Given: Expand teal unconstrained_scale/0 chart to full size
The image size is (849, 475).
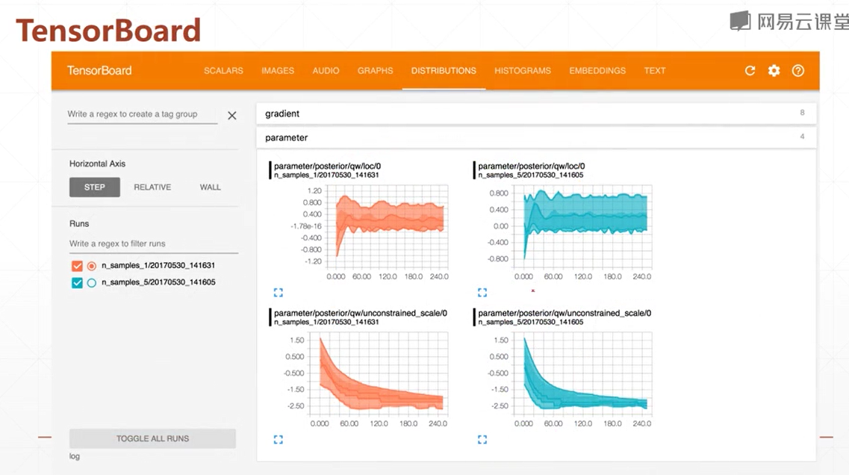Looking at the screenshot, I should (x=482, y=439).
